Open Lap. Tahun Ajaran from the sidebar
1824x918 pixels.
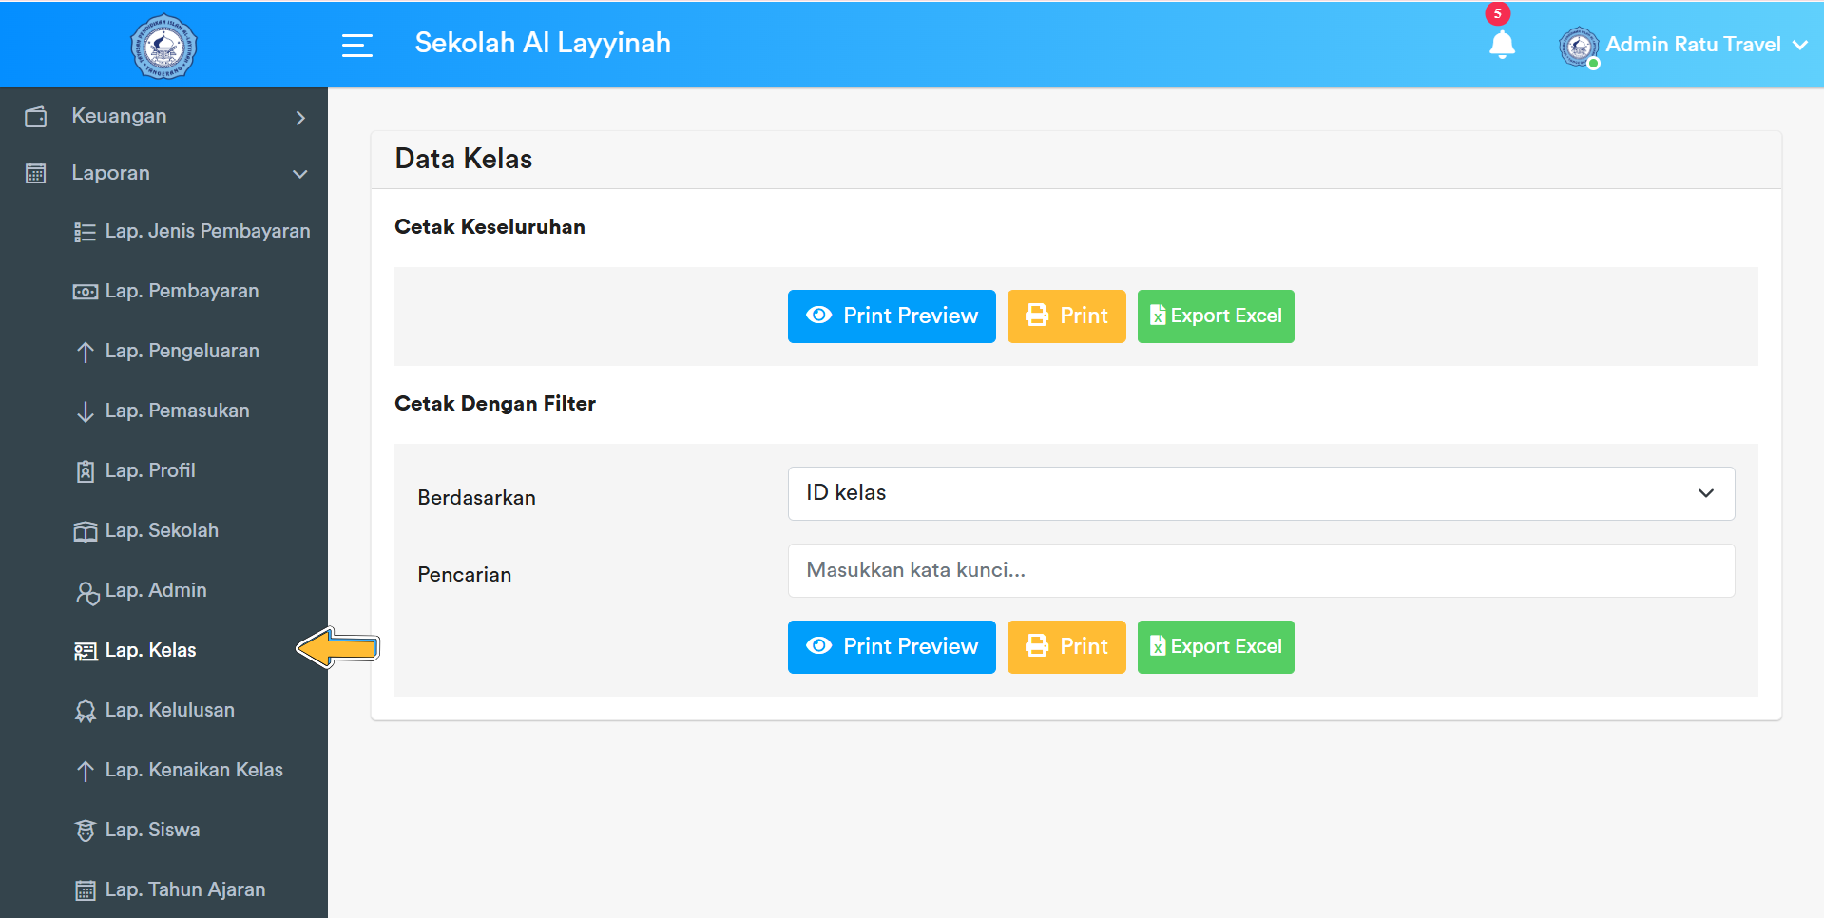(x=184, y=889)
